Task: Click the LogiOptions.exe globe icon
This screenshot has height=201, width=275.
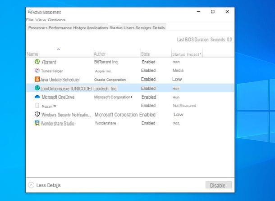Action: (37, 88)
